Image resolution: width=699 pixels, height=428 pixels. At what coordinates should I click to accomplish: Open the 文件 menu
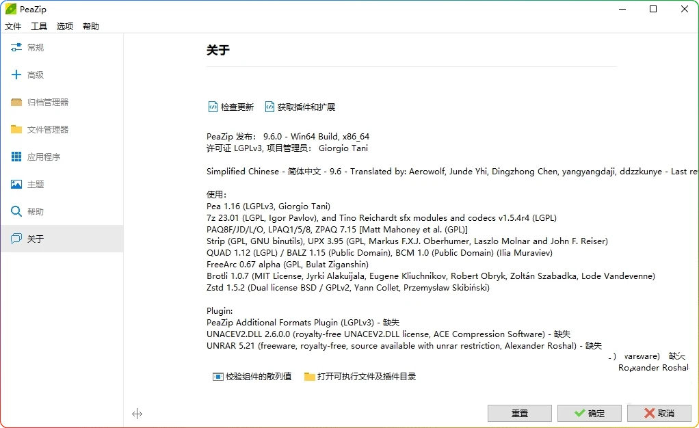tap(13, 26)
